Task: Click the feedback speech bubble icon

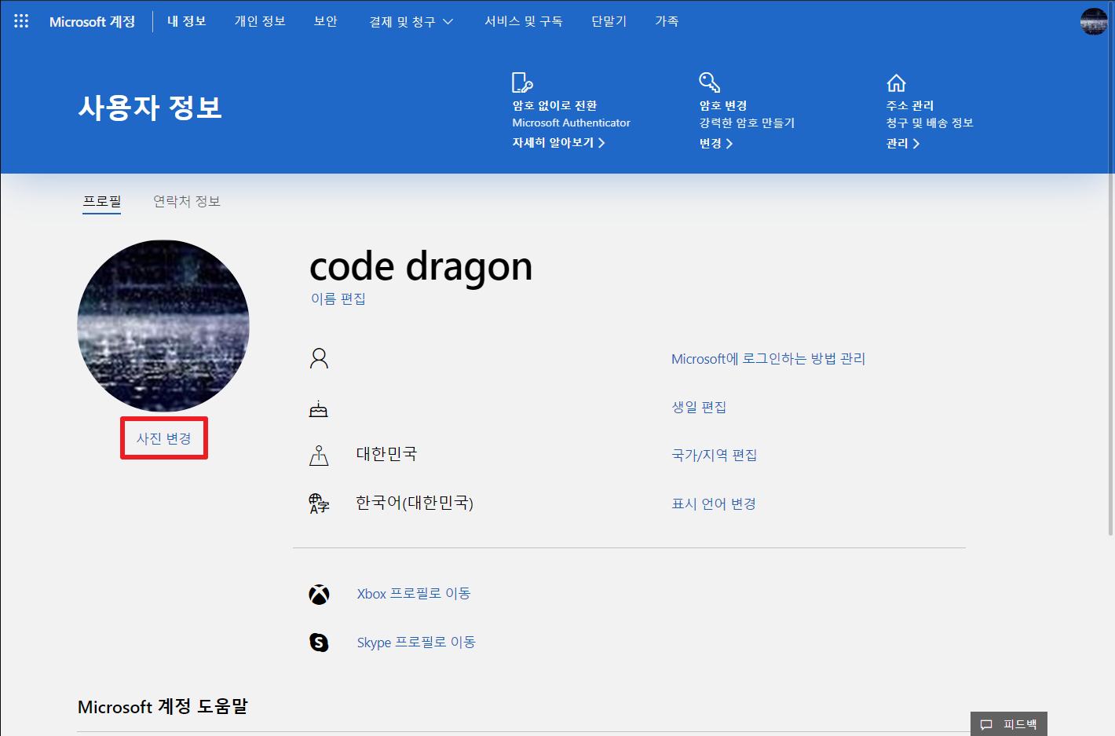Action: pos(987,725)
